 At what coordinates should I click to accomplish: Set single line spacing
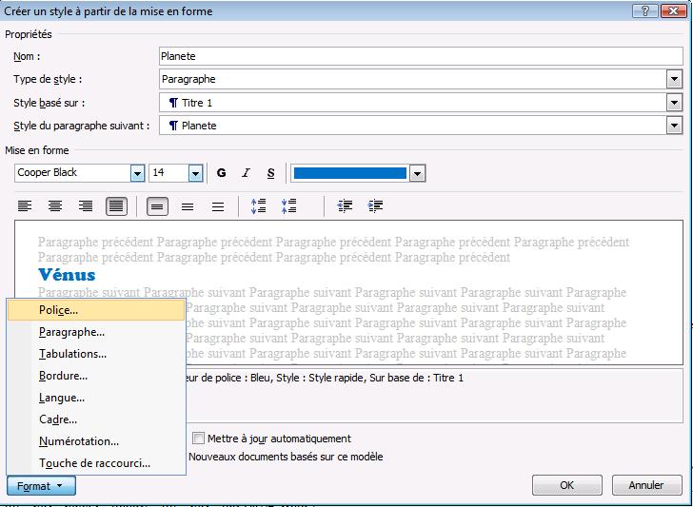point(157,206)
